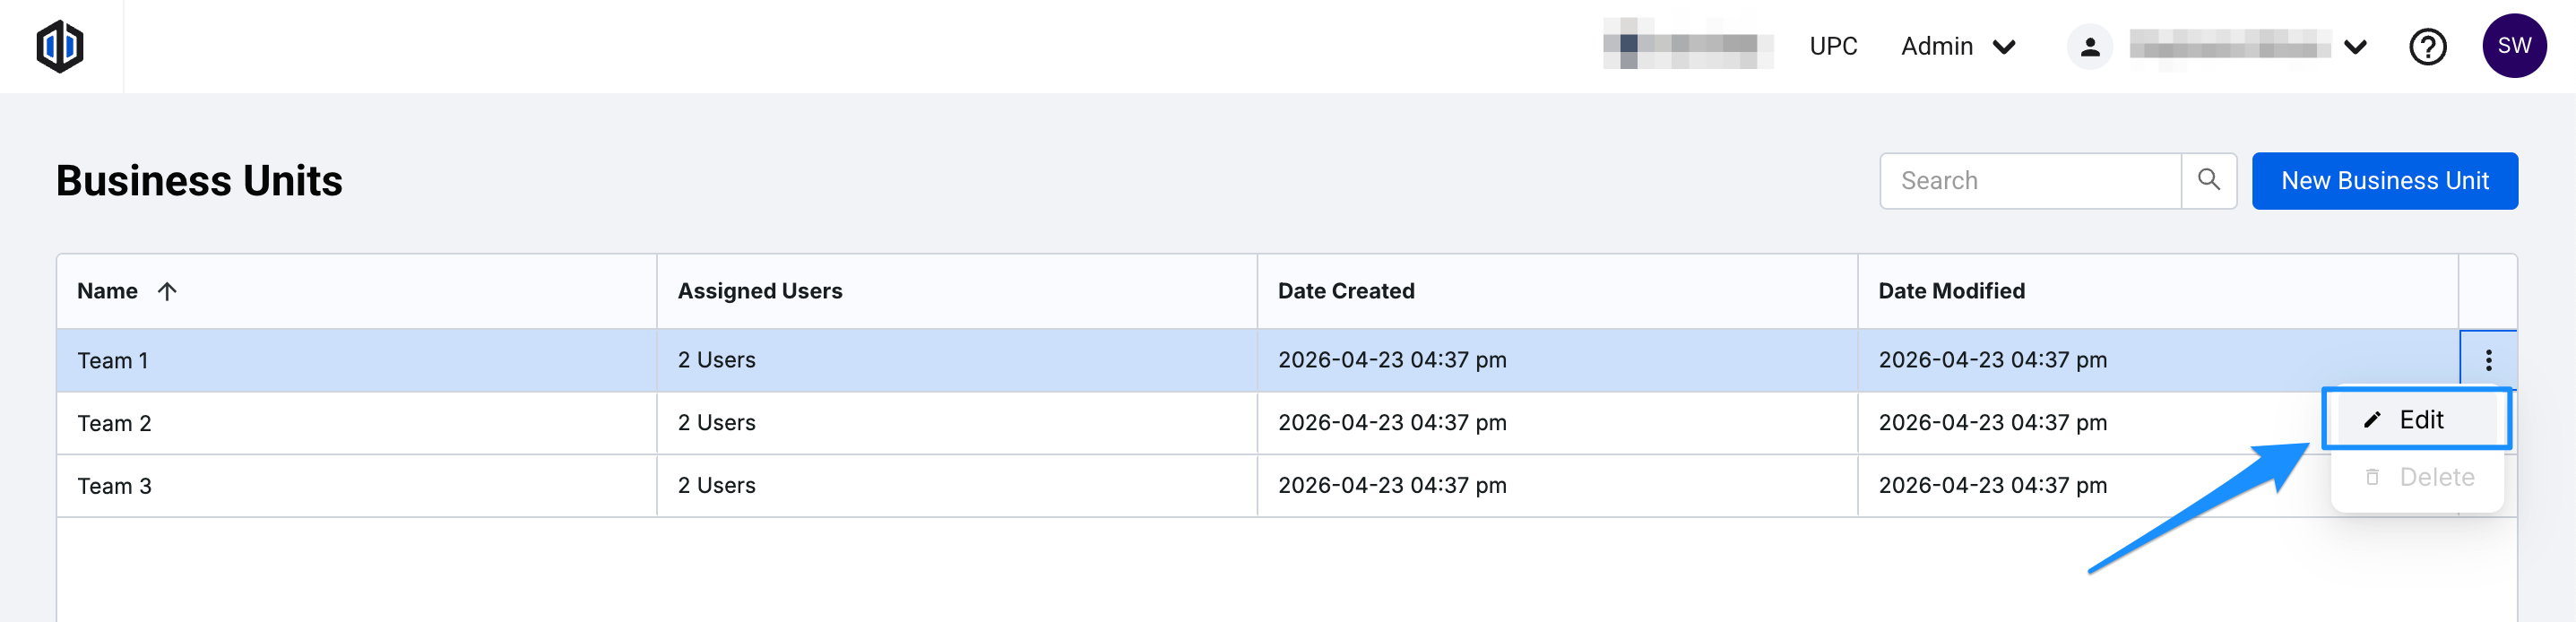Open Team 1 three-dot actions menu
The height and width of the screenshot is (622, 2576).
(2488, 360)
